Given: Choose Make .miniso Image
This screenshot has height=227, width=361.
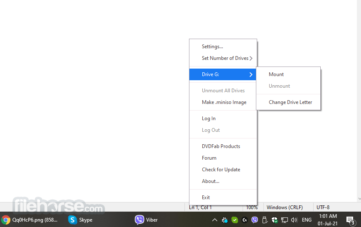Looking at the screenshot, I should [223, 102].
